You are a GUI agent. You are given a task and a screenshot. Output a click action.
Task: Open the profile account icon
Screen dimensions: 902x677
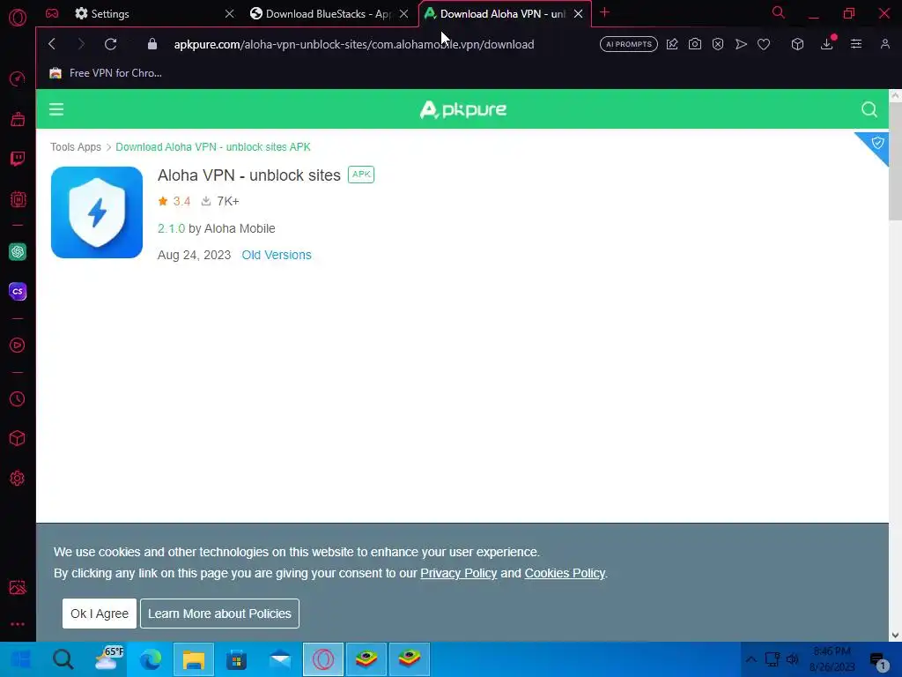coord(885,44)
